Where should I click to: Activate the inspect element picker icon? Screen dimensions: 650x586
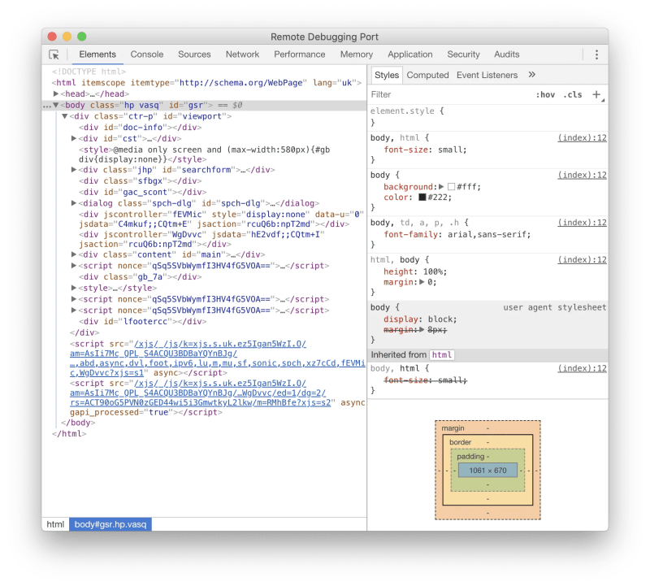pos(54,54)
